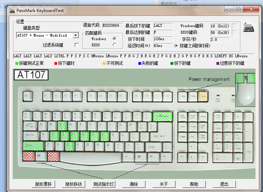
Task: Select the BIOS radio button under 匹配键码
Action: tap(114, 45)
